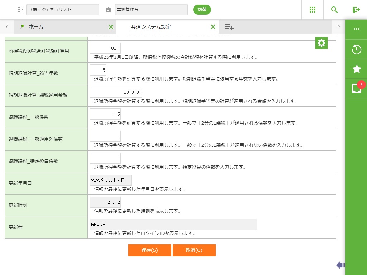367x275 pixels.
Task: Click the add new tab icon
Action: 229,27
